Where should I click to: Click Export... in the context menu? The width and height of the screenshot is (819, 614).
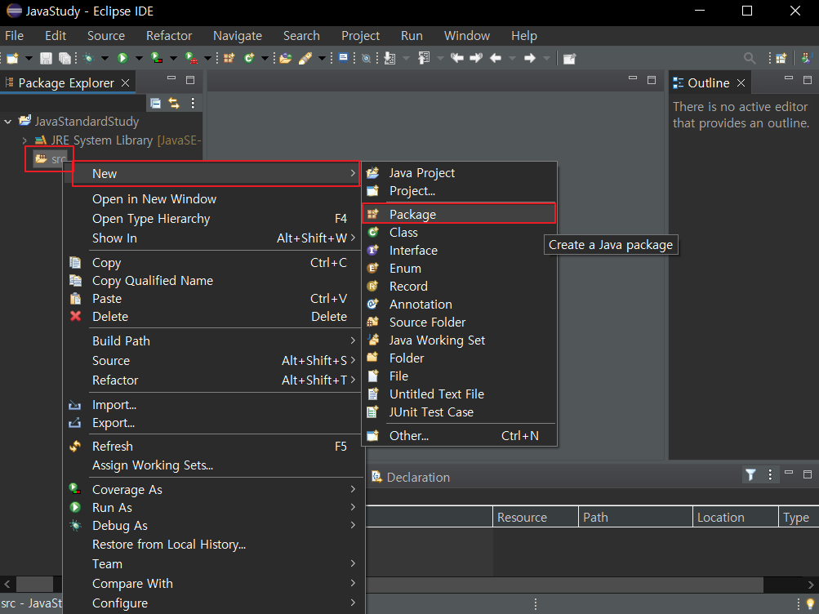(213, 423)
